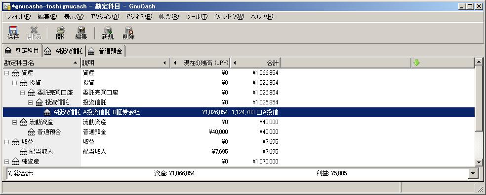Click the ¥1,070,000 total in 純資産 row
This screenshot has height=195, width=486.
[265, 162]
